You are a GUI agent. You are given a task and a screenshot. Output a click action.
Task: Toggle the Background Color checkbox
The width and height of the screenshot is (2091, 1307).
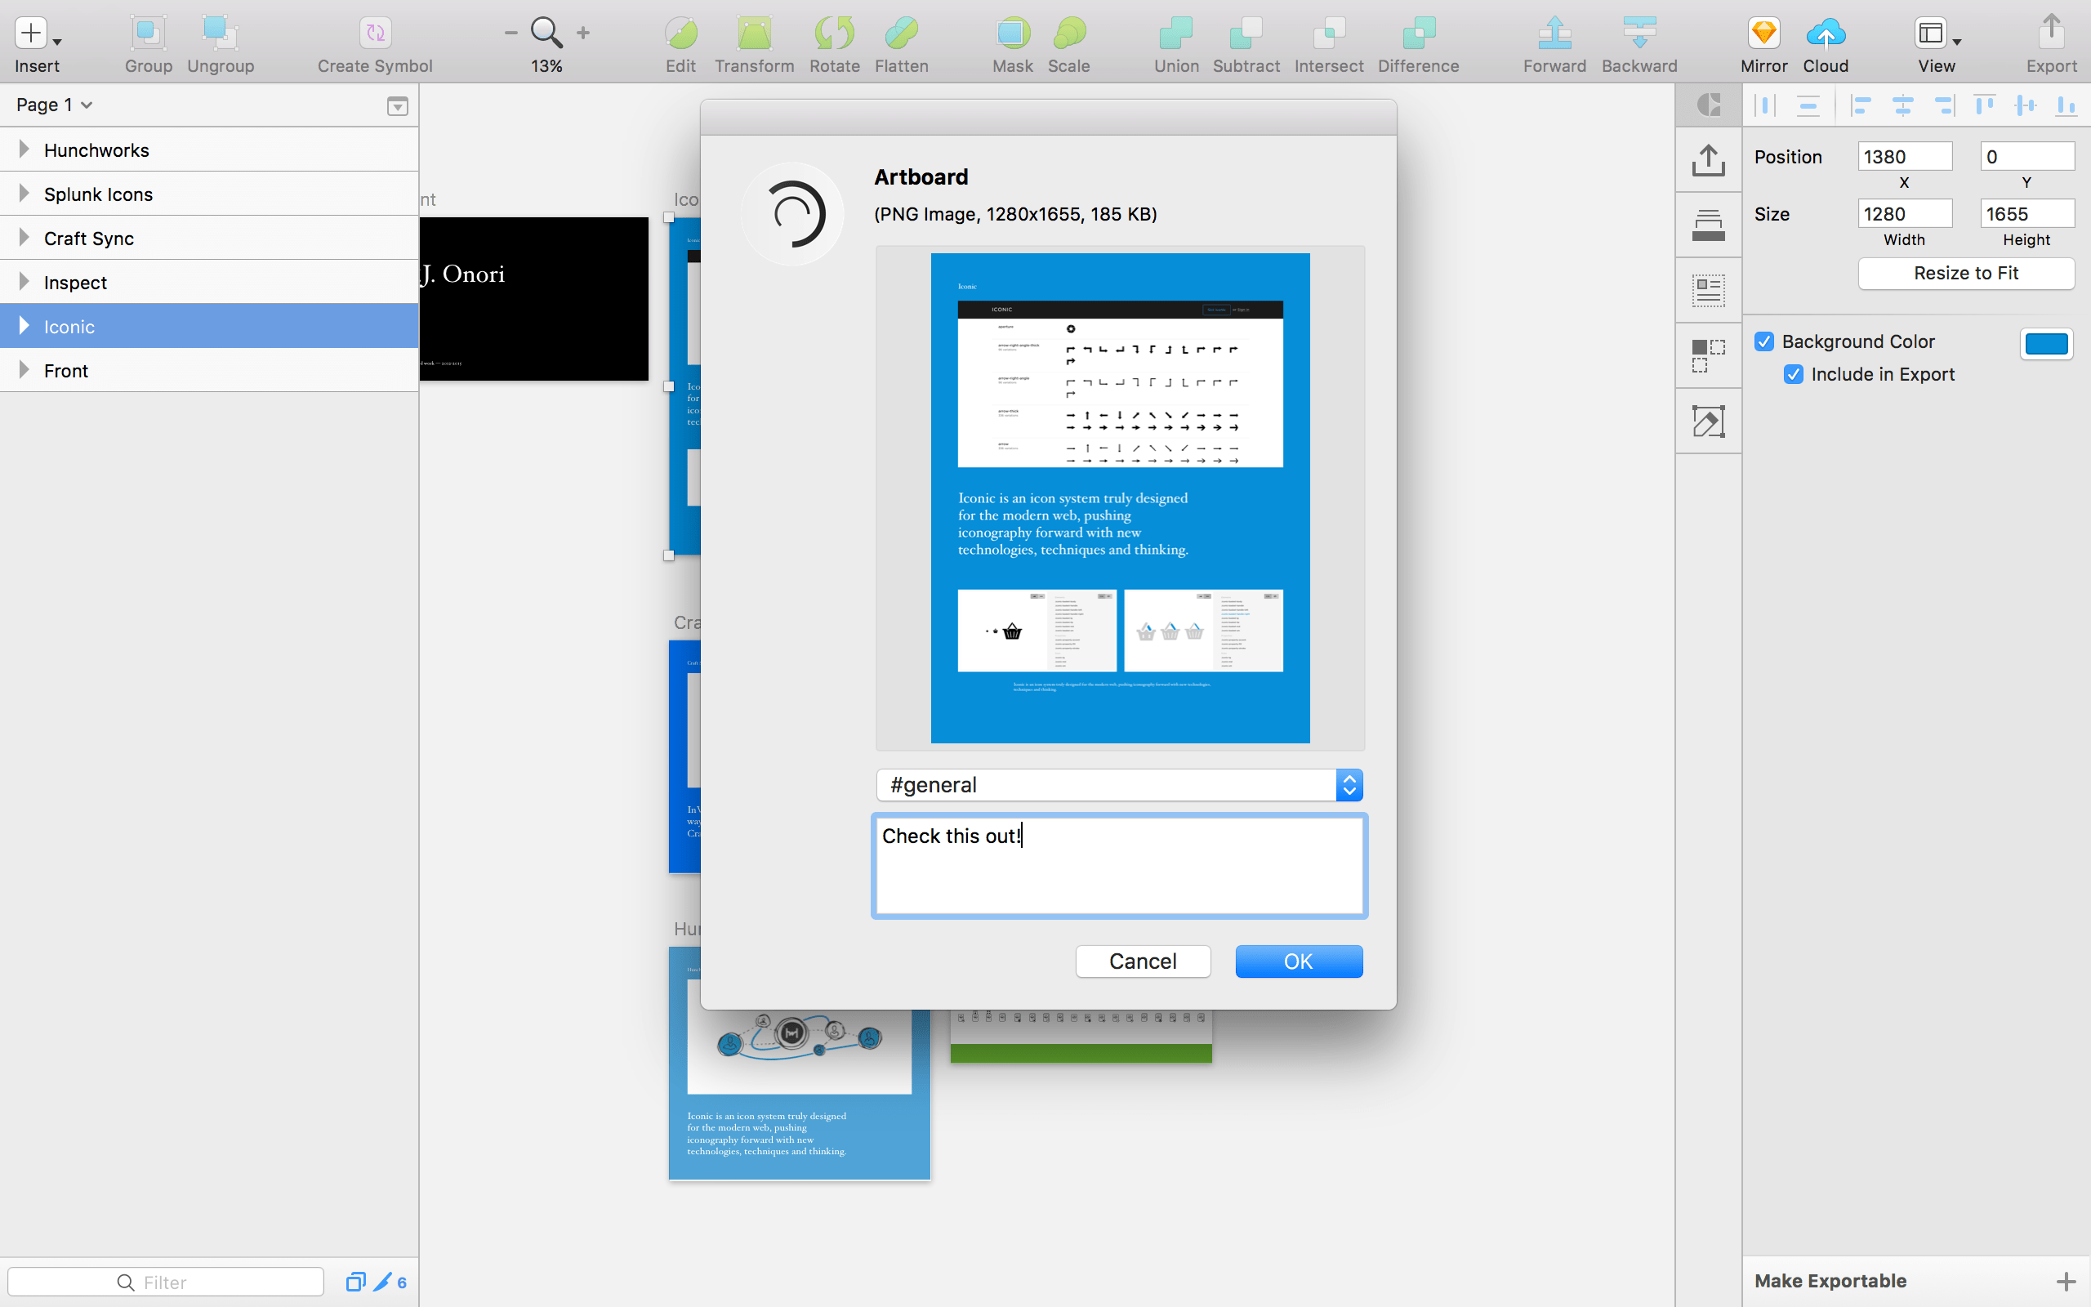click(x=1764, y=341)
